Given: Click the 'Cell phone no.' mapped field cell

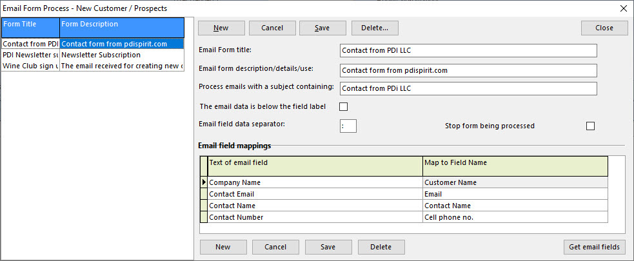Looking at the screenshot, I should click(x=515, y=217).
